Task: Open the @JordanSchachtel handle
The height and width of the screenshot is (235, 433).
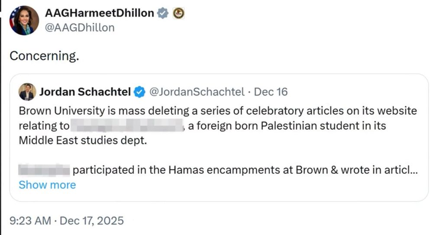Action: pyautogui.click(x=197, y=92)
